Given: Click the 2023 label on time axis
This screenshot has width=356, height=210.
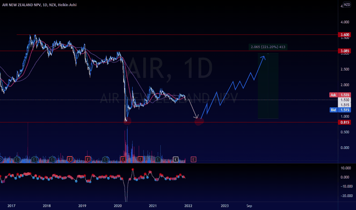Looking at the screenshot, I should [x=225, y=206].
